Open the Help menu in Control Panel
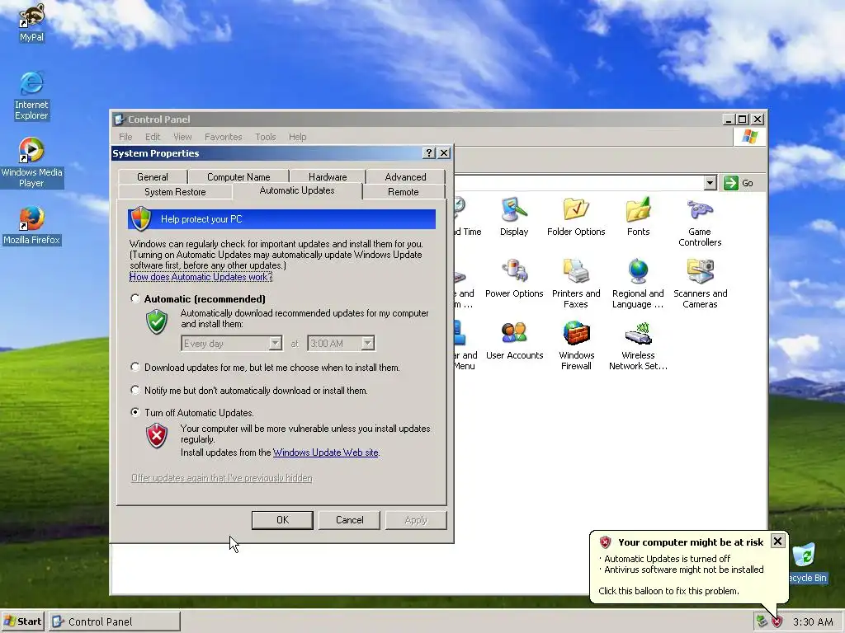This screenshot has width=845, height=633. [297, 137]
